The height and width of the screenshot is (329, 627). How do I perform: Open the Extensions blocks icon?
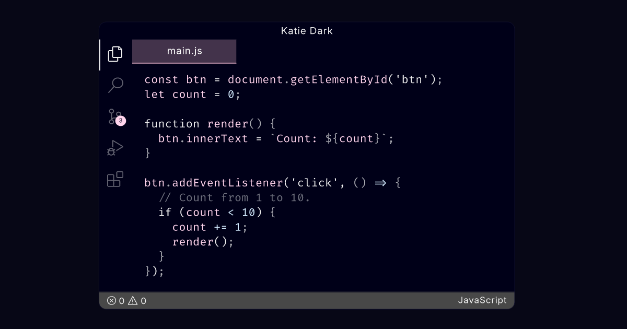coord(115,179)
